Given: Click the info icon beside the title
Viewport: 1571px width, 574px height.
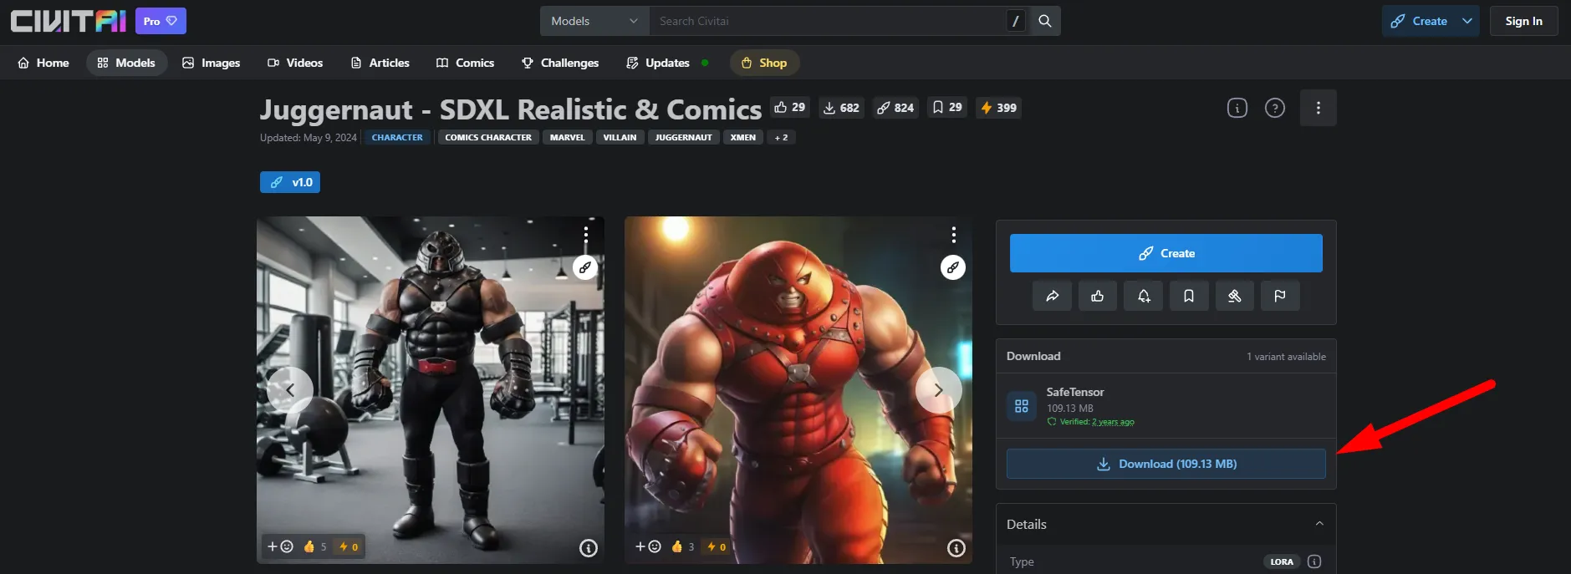Looking at the screenshot, I should (1237, 108).
